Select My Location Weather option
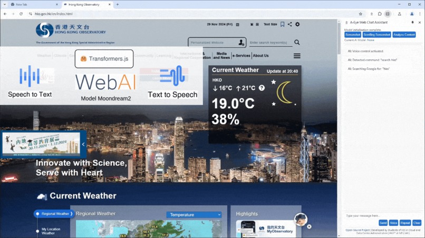 (x=51, y=231)
